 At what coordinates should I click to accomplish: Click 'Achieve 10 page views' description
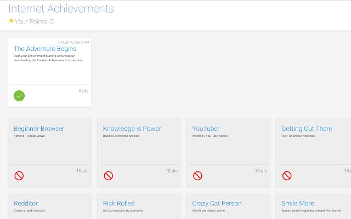[x=29, y=136]
